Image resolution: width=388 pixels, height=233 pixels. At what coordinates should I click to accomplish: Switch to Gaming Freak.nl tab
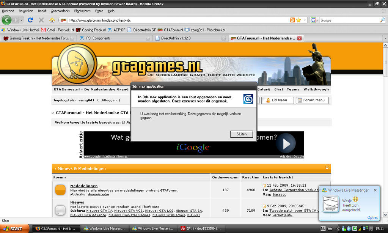pyautogui.click(x=38, y=38)
